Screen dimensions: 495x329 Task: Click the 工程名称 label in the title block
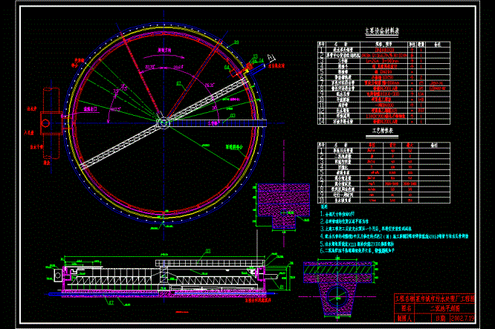(x=404, y=299)
